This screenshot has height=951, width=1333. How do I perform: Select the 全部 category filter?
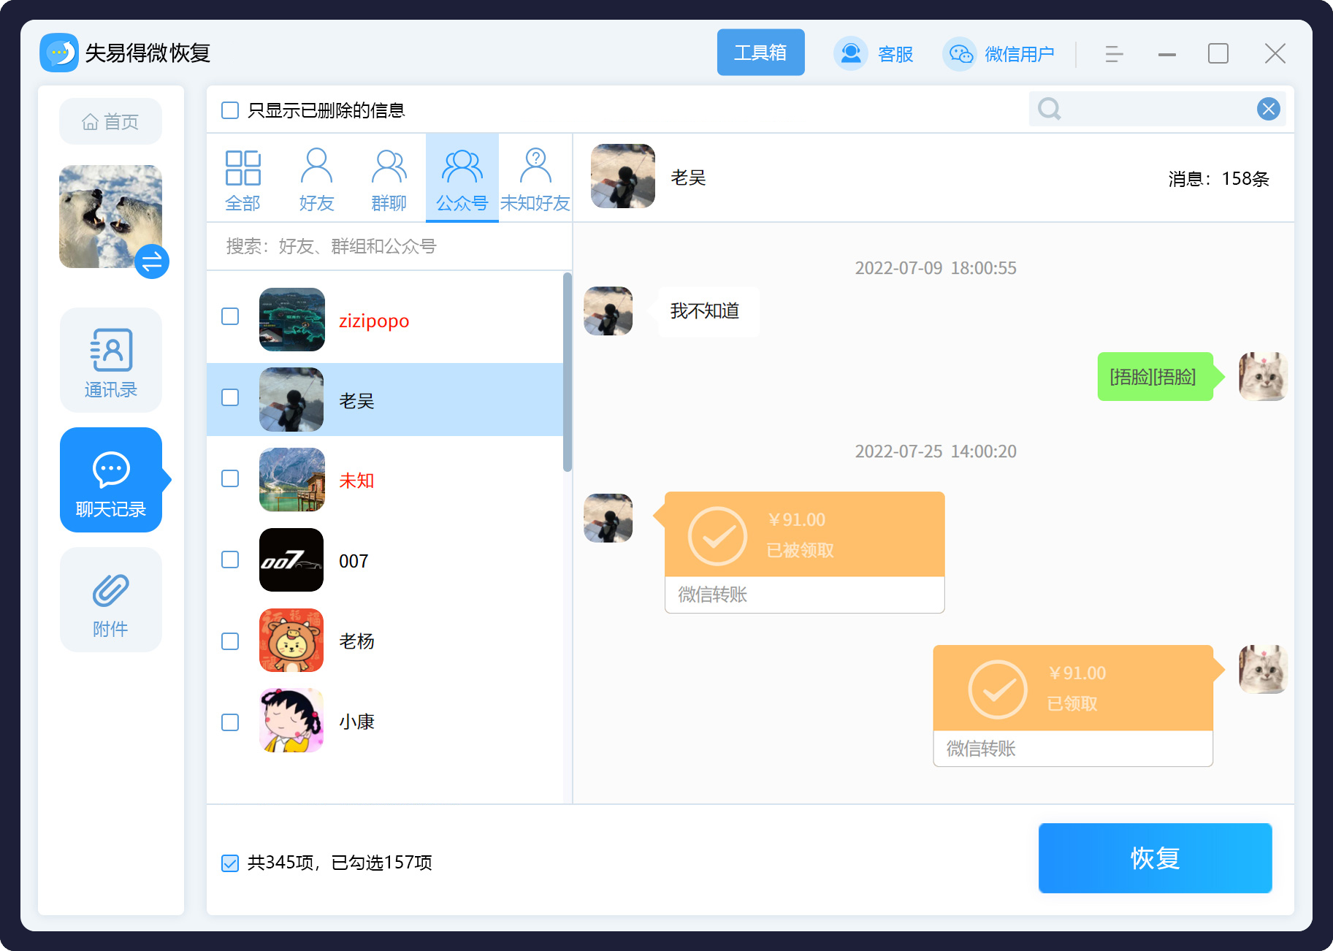242,177
